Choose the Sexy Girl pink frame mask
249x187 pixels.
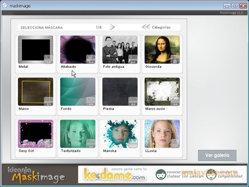pyautogui.click(x=36, y=134)
